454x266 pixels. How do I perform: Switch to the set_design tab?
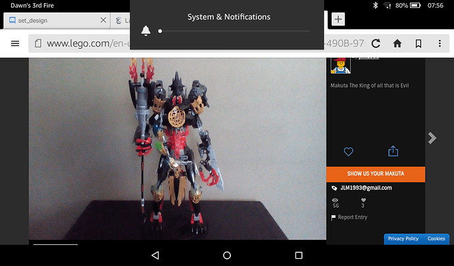pyautogui.click(x=57, y=20)
